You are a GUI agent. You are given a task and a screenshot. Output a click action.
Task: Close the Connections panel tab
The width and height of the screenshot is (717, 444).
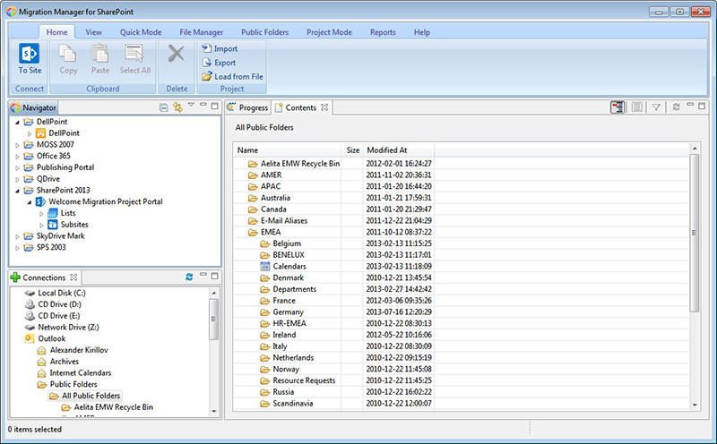73,277
